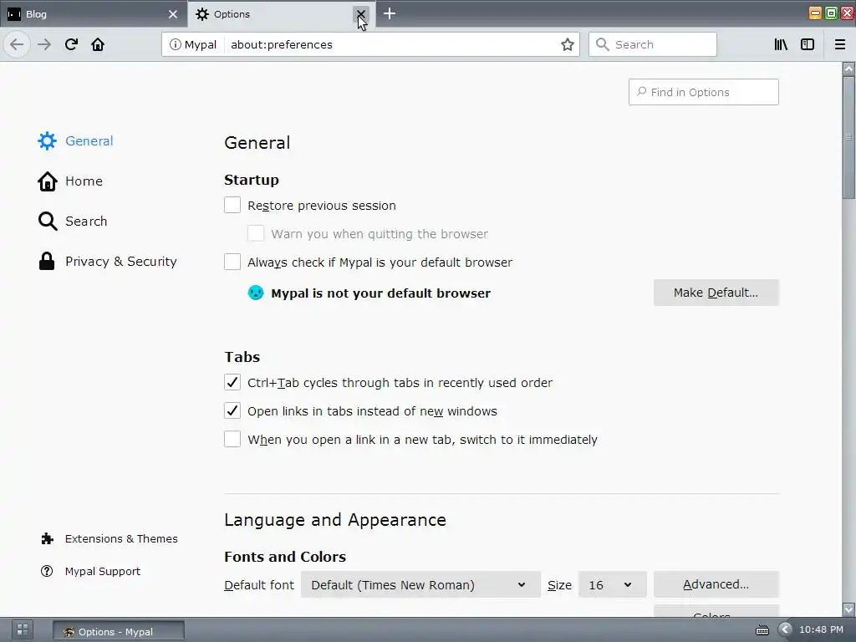Select the Options tab
Image resolution: width=856 pixels, height=642 pixels.
click(281, 14)
